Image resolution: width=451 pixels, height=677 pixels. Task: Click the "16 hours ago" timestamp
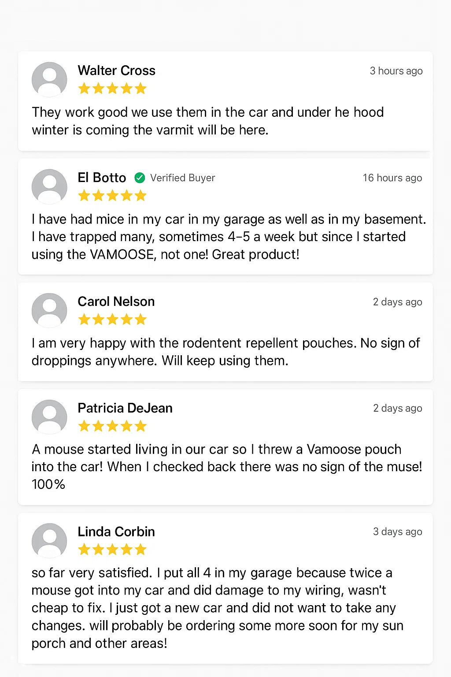click(392, 178)
